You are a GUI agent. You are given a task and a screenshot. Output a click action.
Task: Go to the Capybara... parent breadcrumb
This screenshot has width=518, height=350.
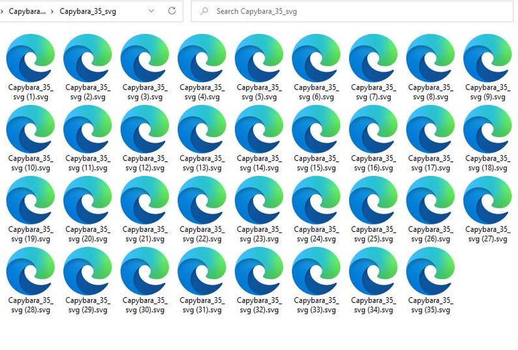(27, 11)
